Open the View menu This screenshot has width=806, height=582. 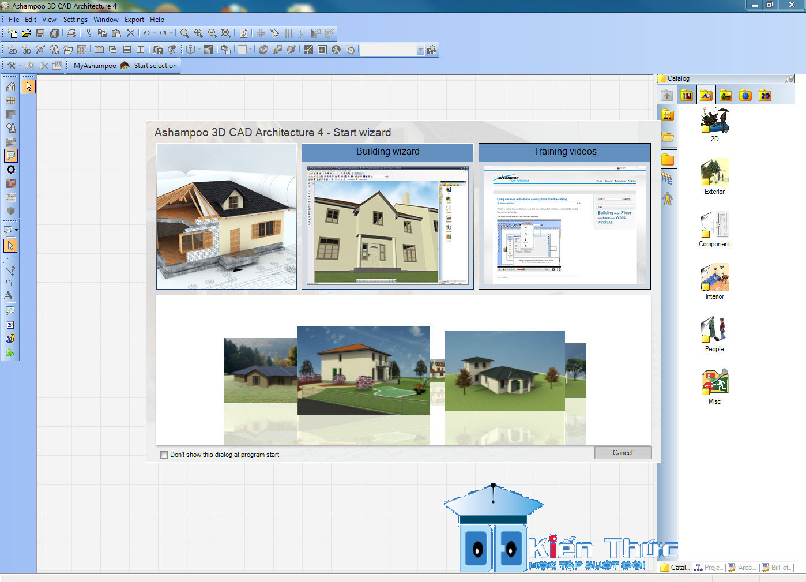(x=50, y=20)
